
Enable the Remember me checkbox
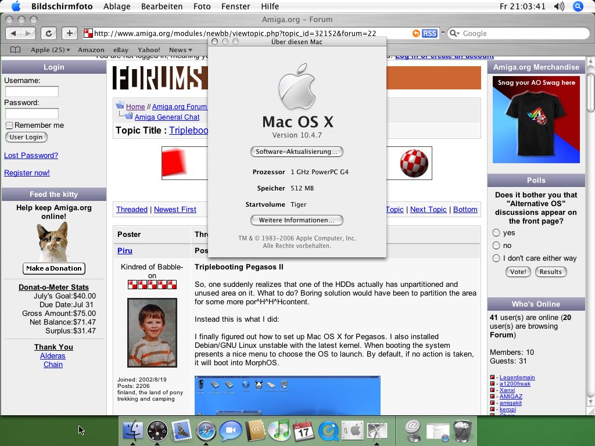9,125
